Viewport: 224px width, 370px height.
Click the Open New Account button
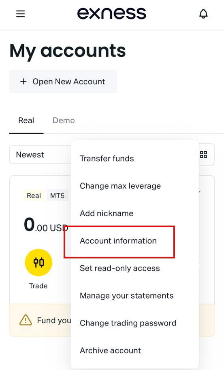63,82
